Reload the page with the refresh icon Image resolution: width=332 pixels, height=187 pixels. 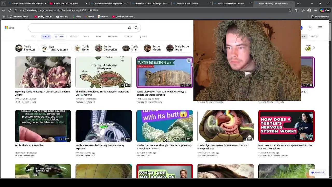click(x=10, y=10)
